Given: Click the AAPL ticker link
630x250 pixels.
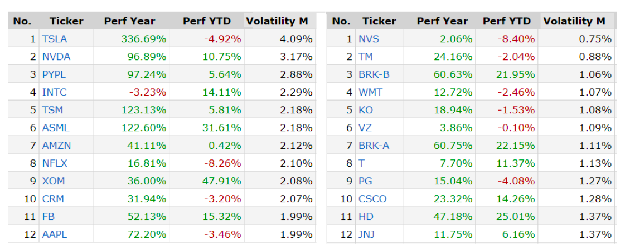Looking at the screenshot, I should (55, 234).
